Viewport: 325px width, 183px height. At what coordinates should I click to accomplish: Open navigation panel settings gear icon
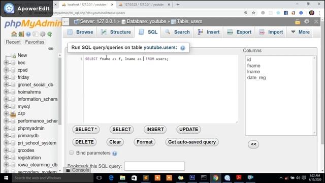tap(43, 34)
